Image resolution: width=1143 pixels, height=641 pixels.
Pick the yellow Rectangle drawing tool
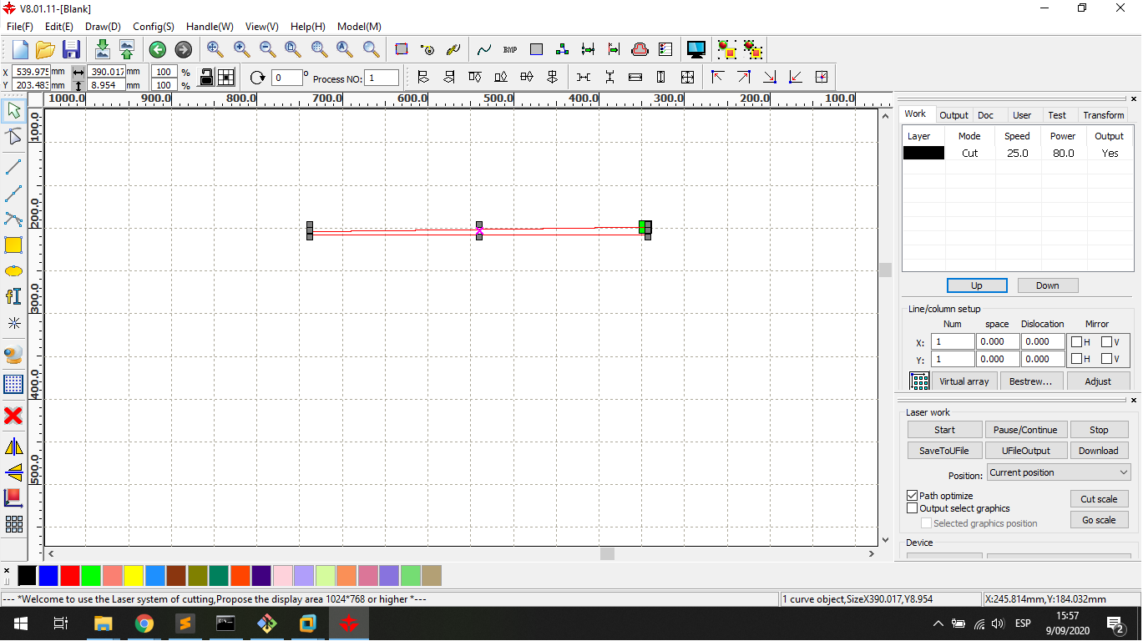pyautogui.click(x=13, y=245)
